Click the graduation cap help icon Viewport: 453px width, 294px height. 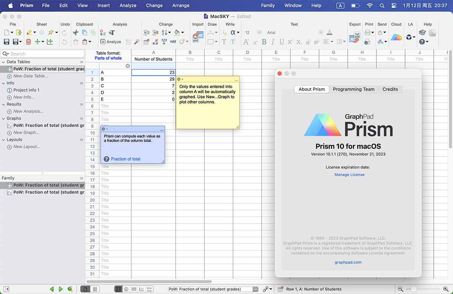(422, 33)
